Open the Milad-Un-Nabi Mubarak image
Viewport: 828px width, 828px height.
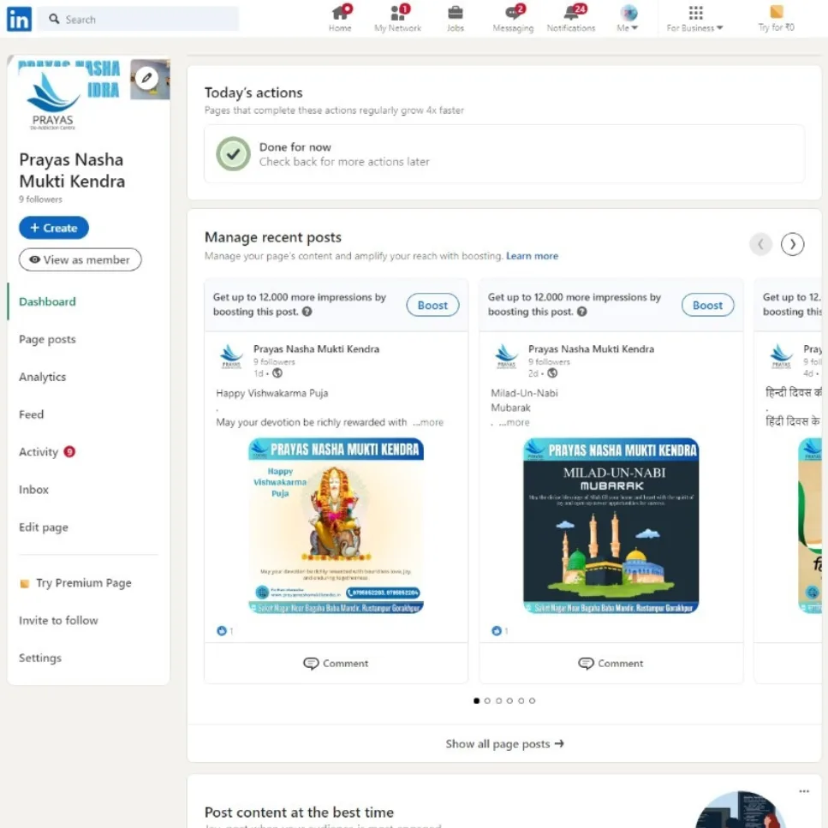[x=611, y=526]
